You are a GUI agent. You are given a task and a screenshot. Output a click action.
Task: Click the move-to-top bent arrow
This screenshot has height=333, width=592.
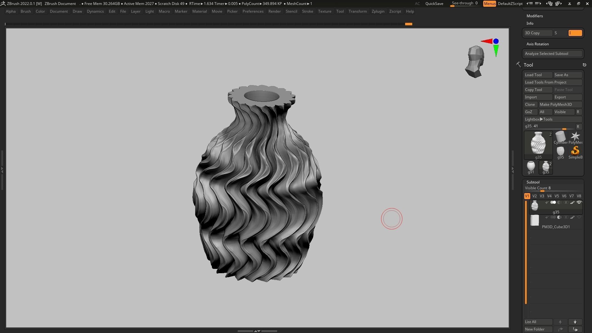tap(560, 329)
